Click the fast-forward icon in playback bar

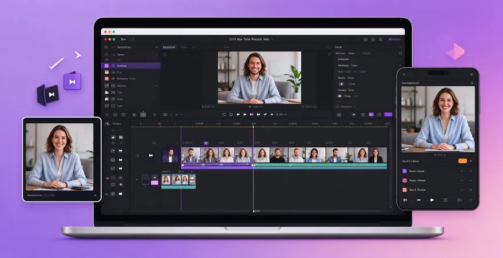(x=258, y=114)
